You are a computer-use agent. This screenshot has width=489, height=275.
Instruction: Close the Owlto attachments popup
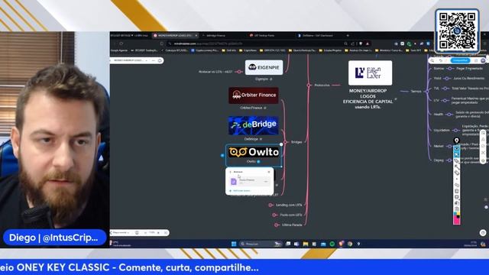[x=269, y=172]
